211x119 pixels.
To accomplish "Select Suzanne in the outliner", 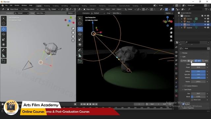I will (x=189, y=28).
